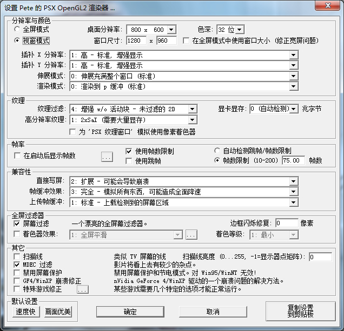Confirm with the 确定 button
The image size is (344, 331).
130,312
